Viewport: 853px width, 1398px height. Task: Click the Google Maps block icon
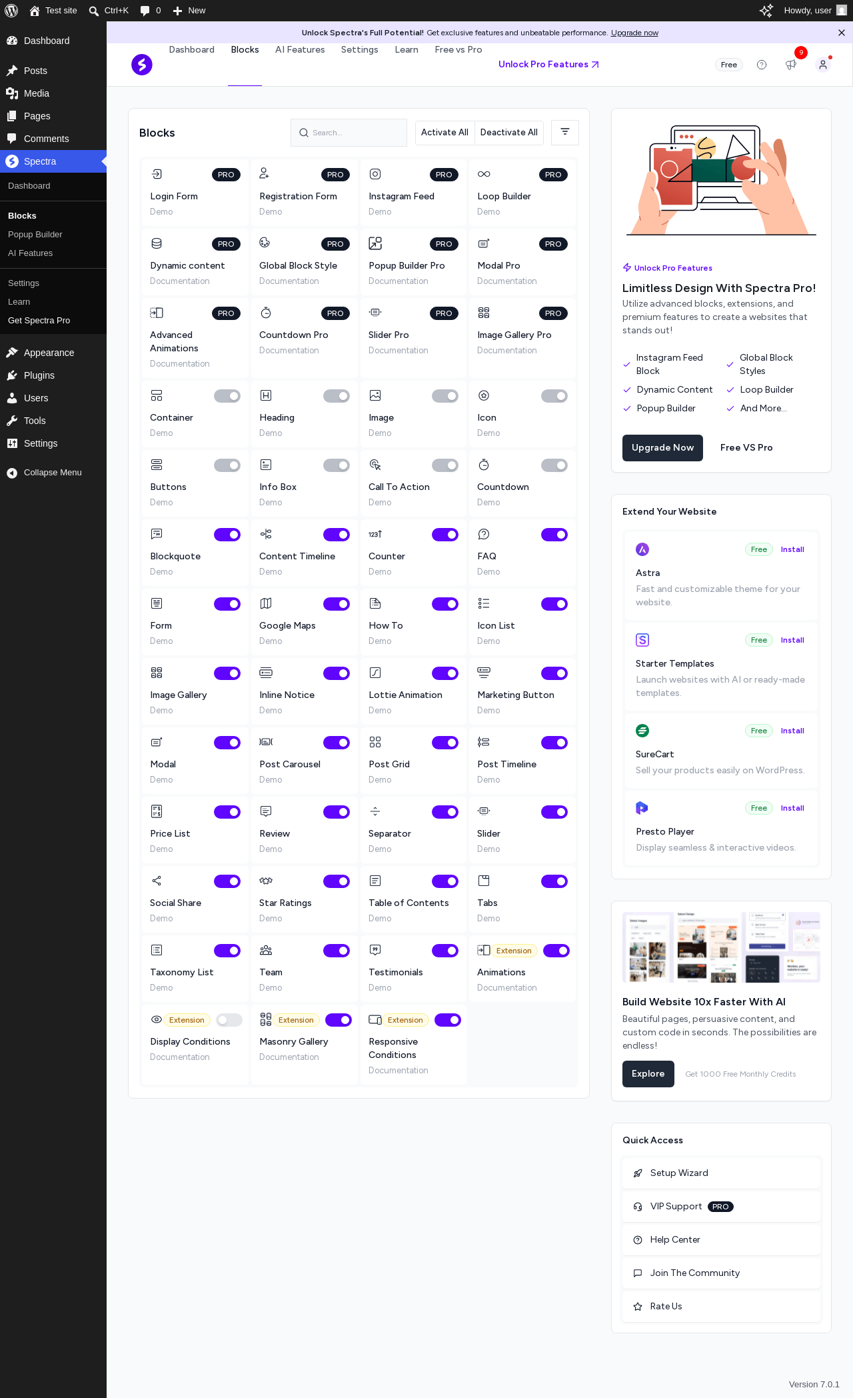(x=266, y=603)
